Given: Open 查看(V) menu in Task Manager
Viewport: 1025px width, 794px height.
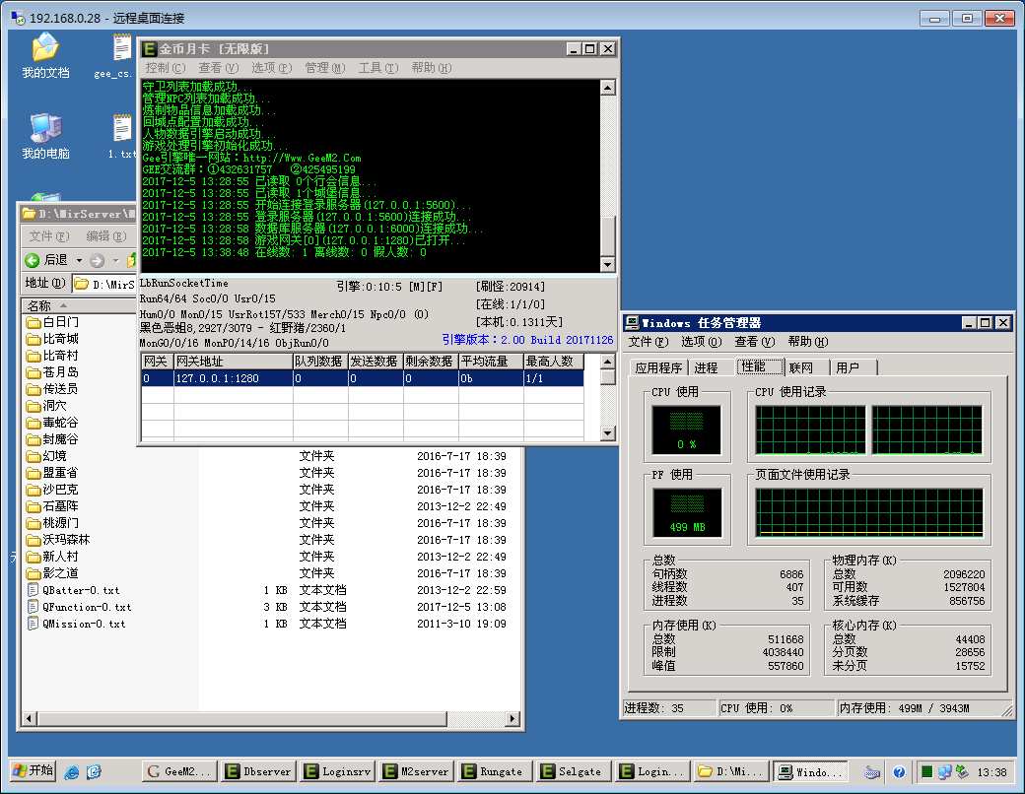Looking at the screenshot, I should point(754,342).
